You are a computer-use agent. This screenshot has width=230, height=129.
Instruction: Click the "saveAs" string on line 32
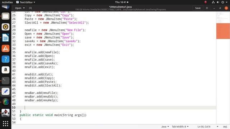click(71, 41)
